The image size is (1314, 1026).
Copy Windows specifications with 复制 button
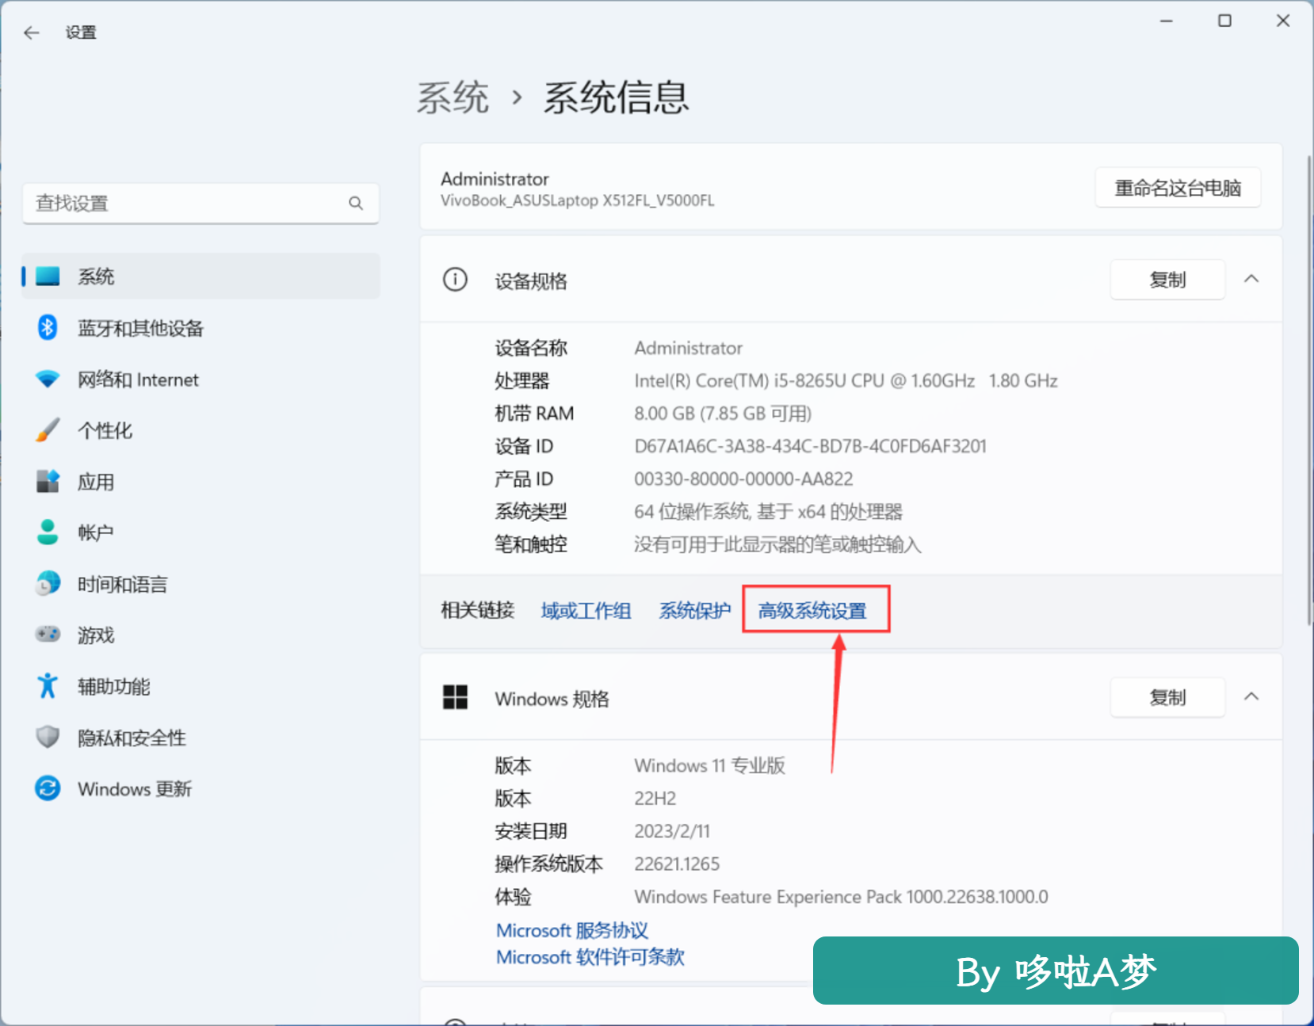point(1167,697)
